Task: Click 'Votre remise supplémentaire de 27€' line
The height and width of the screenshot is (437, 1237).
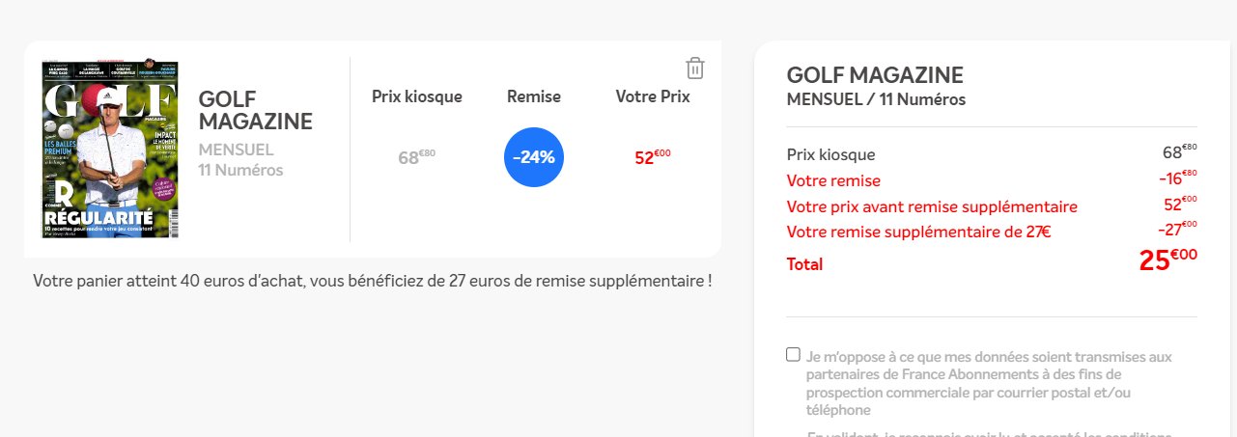Action: tap(918, 232)
